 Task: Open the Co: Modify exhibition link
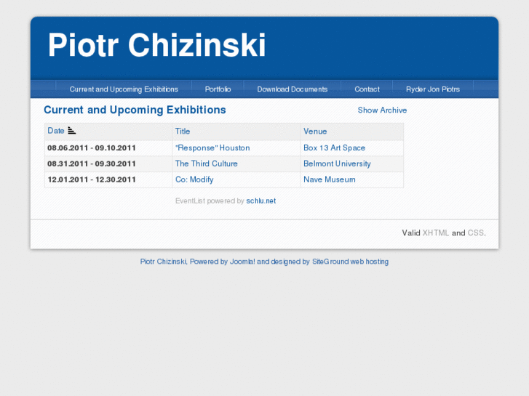[194, 179]
